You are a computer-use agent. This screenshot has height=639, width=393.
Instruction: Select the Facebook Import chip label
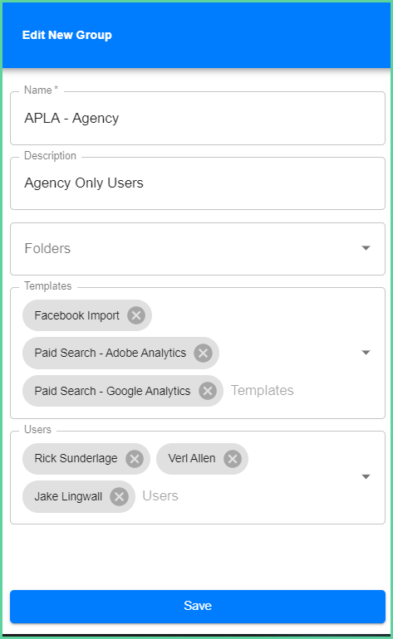tap(76, 315)
